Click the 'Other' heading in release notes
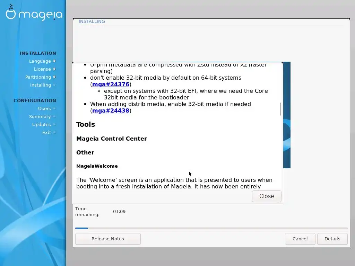The image size is (355, 266). coord(85,152)
